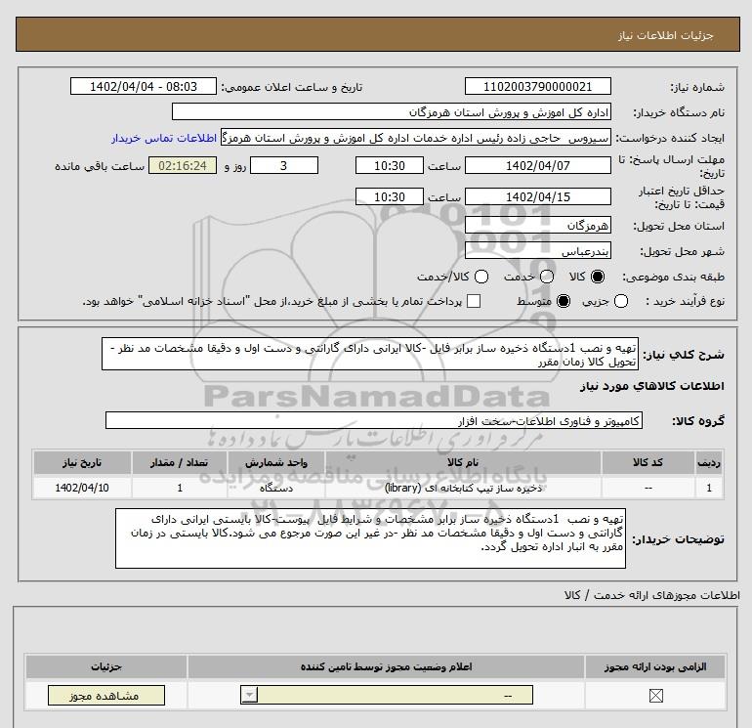
Task: Click the جزئیات اطلاعات نیاز page title
Action: pos(665,35)
